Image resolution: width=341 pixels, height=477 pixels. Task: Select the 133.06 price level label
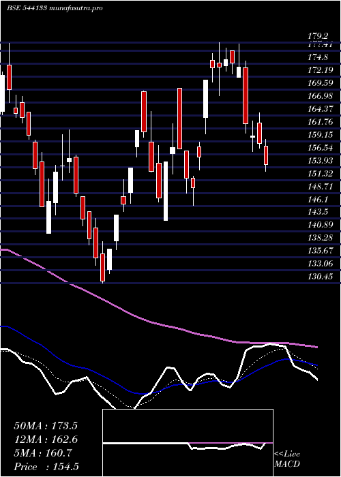(321, 264)
